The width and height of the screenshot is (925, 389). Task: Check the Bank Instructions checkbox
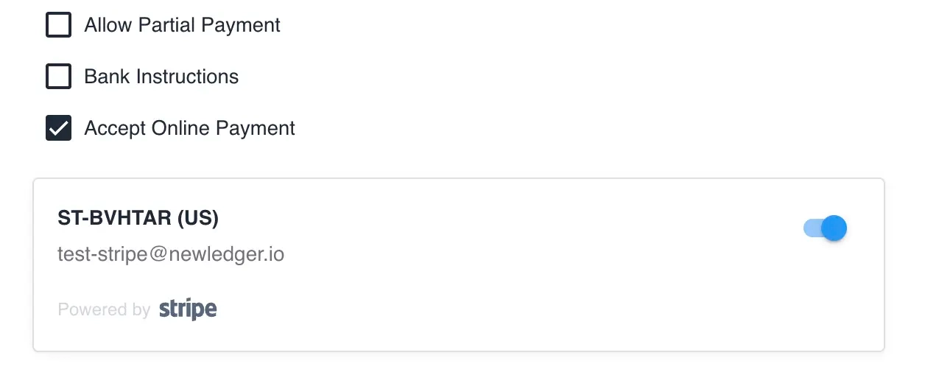[59, 77]
